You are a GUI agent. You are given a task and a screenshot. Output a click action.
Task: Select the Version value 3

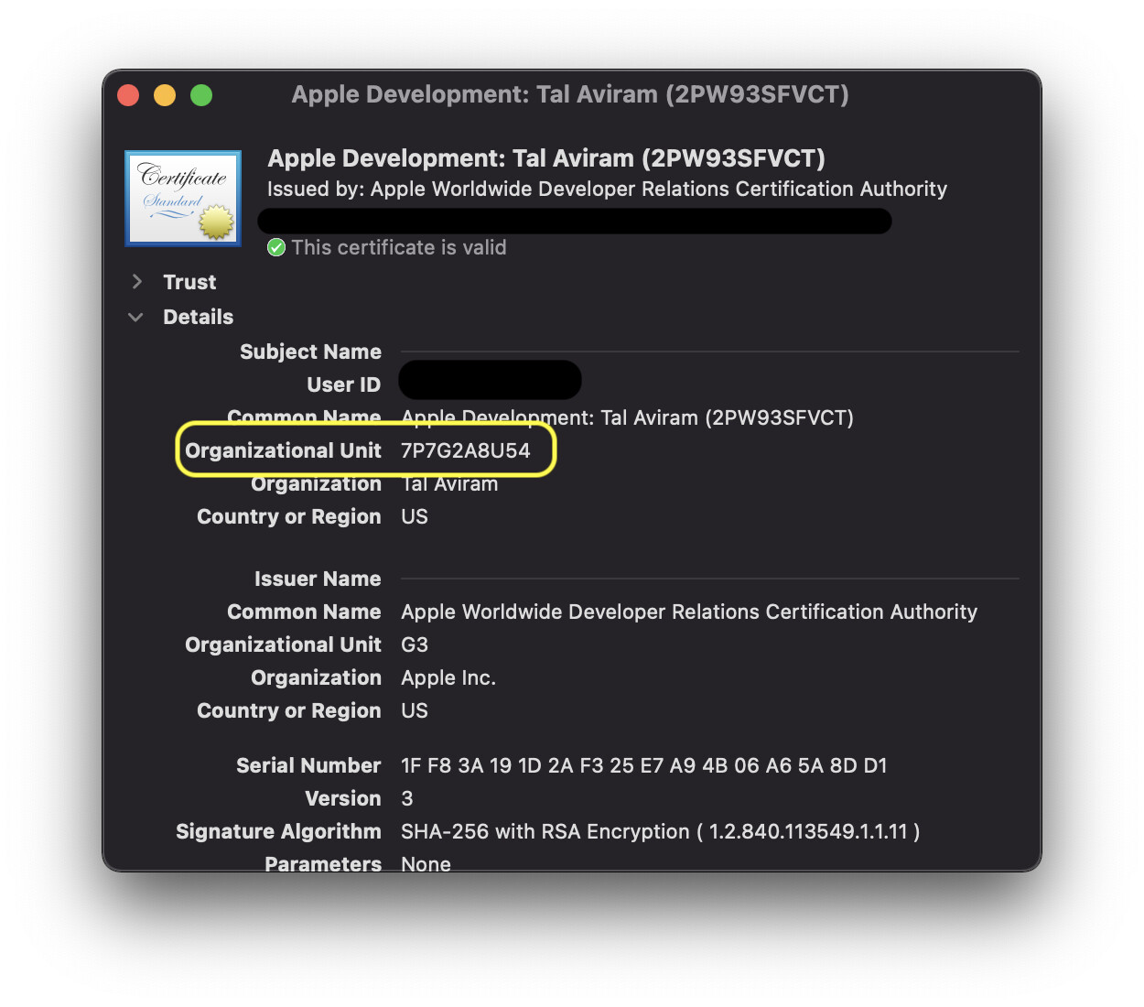[407, 798]
